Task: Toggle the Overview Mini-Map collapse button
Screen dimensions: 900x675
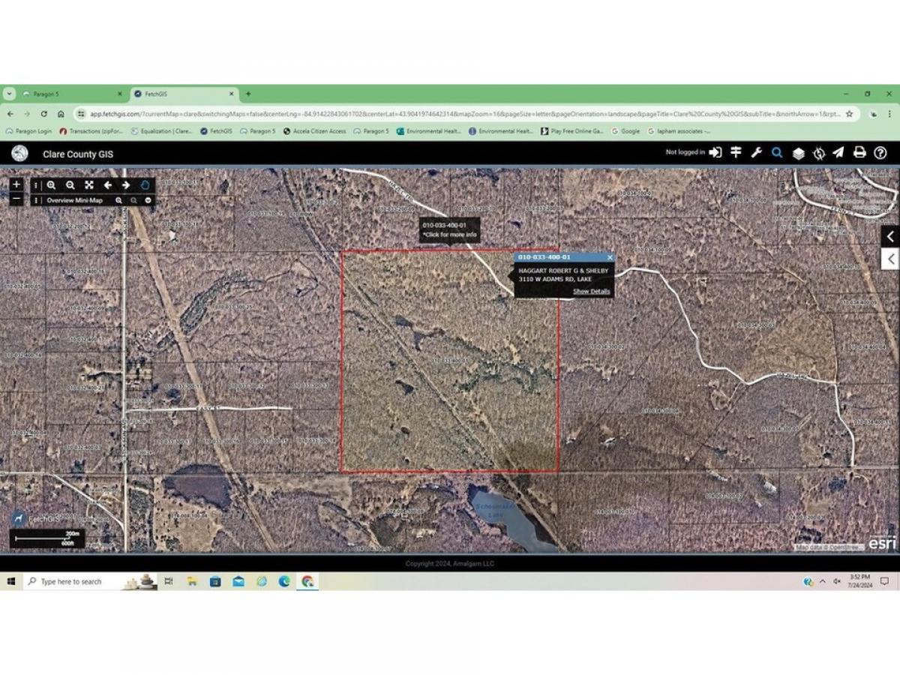Action: (x=148, y=200)
